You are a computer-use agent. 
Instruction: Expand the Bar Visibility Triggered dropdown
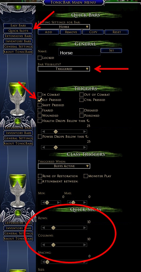click(x=64, y=69)
